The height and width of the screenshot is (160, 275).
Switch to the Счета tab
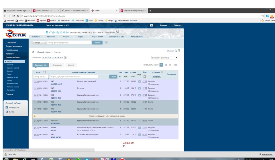(71, 65)
